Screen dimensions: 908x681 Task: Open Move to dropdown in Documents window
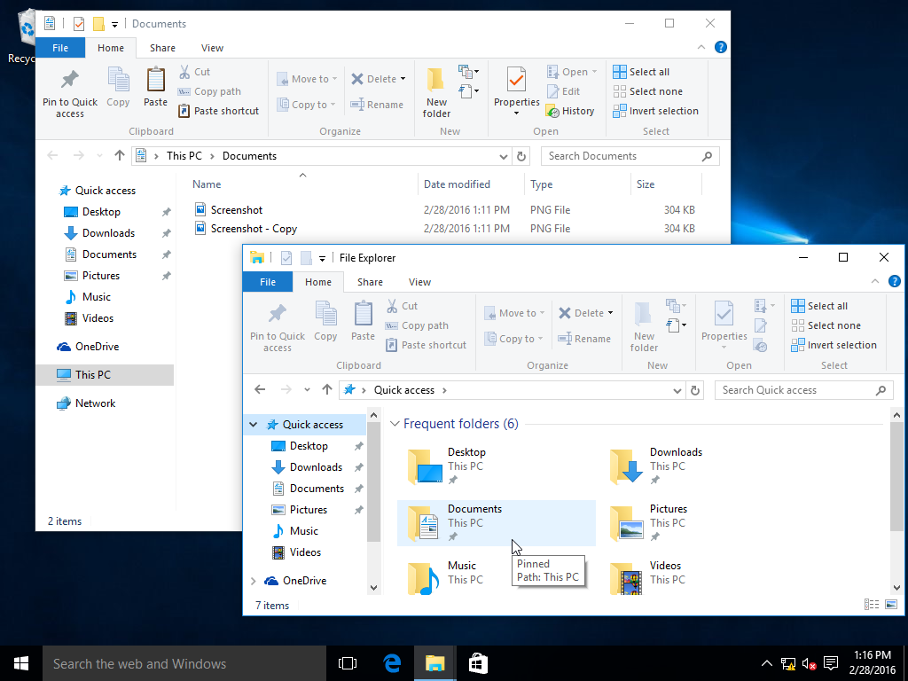click(307, 79)
